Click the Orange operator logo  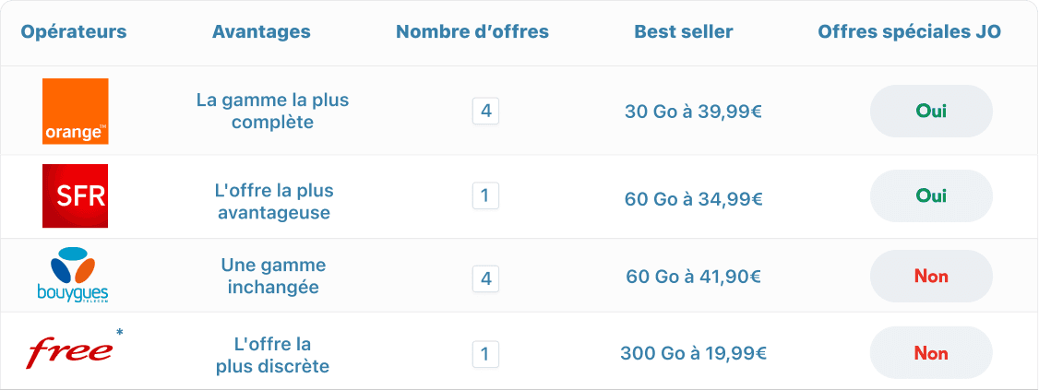point(75,112)
